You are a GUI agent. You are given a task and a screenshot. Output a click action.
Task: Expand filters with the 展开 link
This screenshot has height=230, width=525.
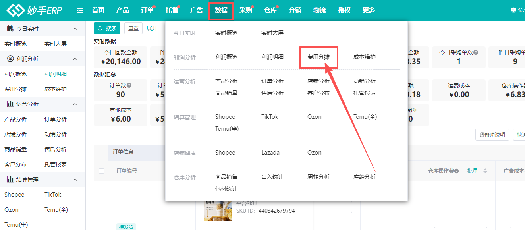pyautogui.click(x=152, y=28)
